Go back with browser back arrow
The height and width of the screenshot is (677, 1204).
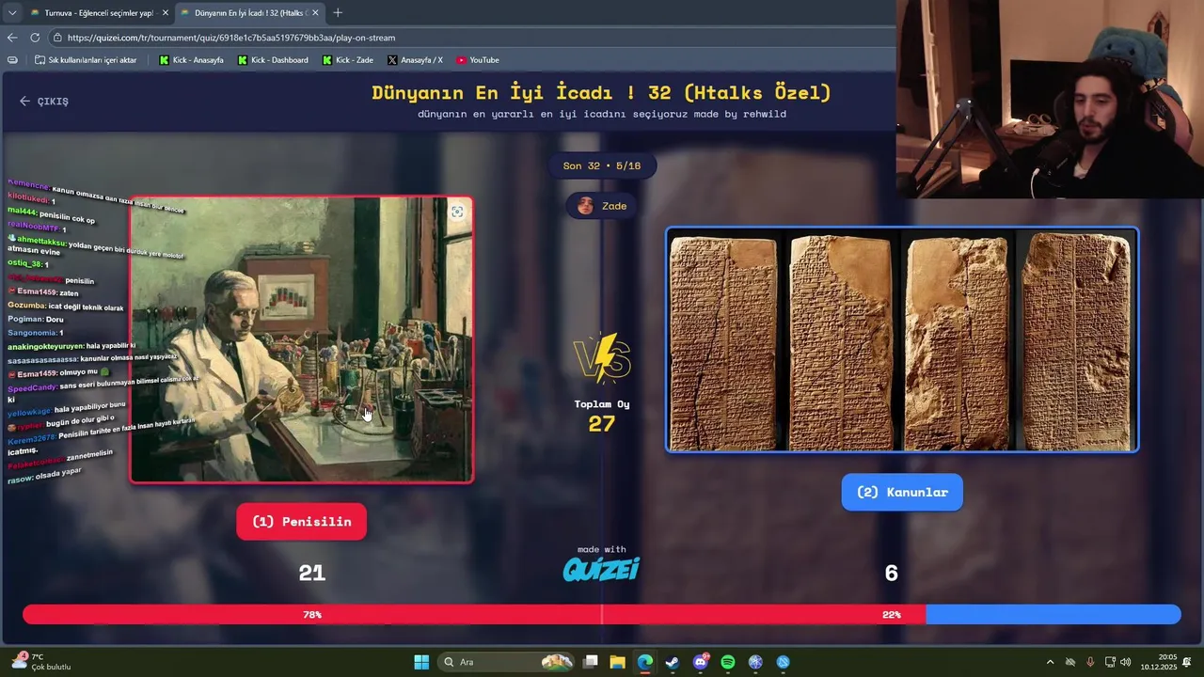(12, 38)
